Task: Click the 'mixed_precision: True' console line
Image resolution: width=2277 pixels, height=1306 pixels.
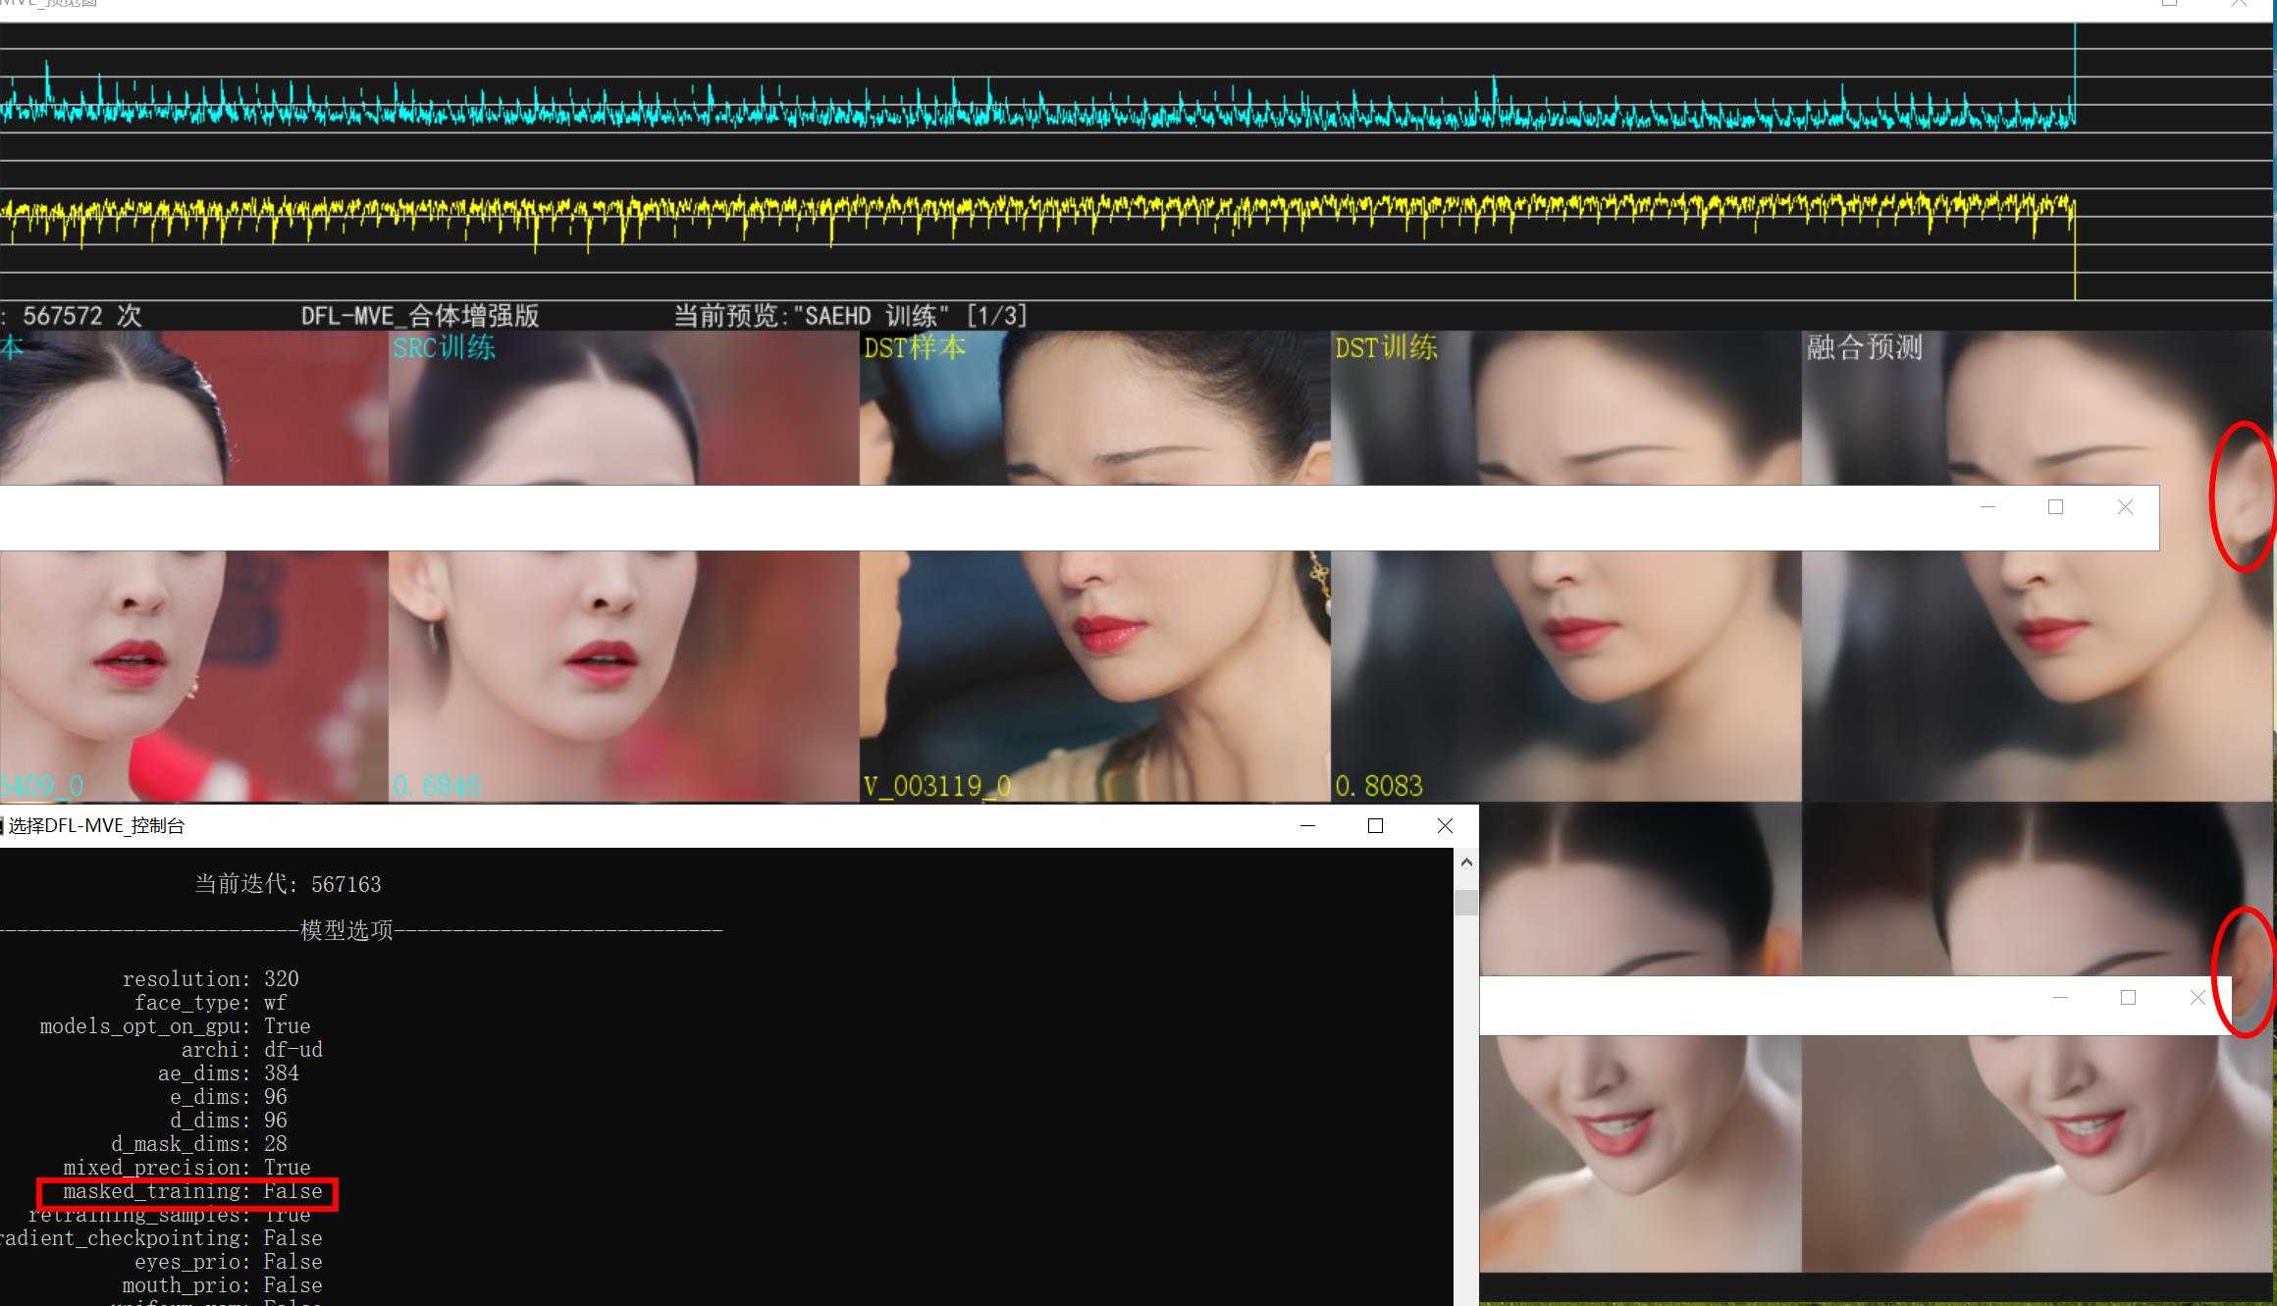Action: coord(186,1168)
